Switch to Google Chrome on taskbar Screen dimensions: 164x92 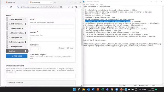(112, 89)
